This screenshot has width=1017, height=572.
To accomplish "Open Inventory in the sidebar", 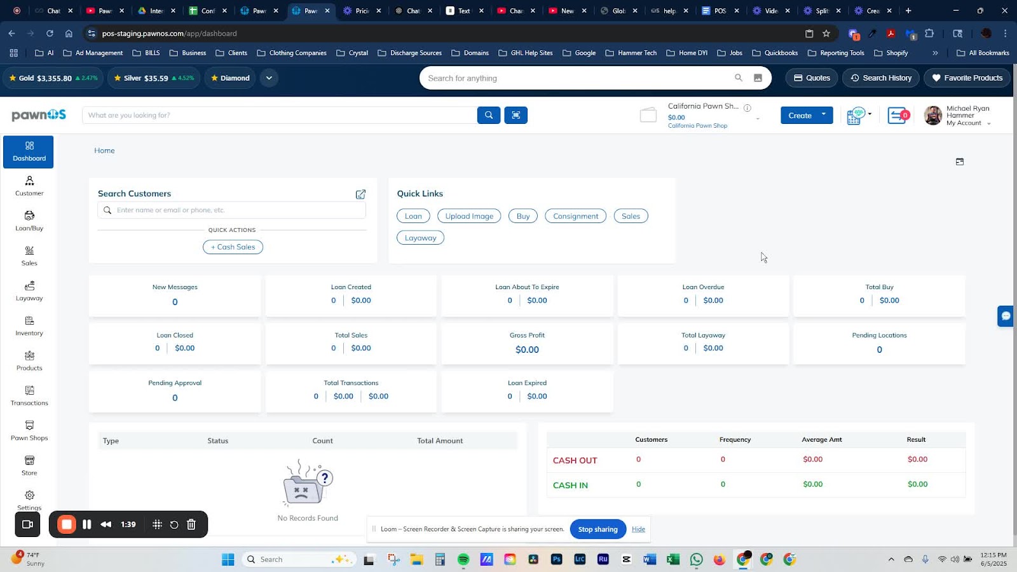I will point(29,326).
